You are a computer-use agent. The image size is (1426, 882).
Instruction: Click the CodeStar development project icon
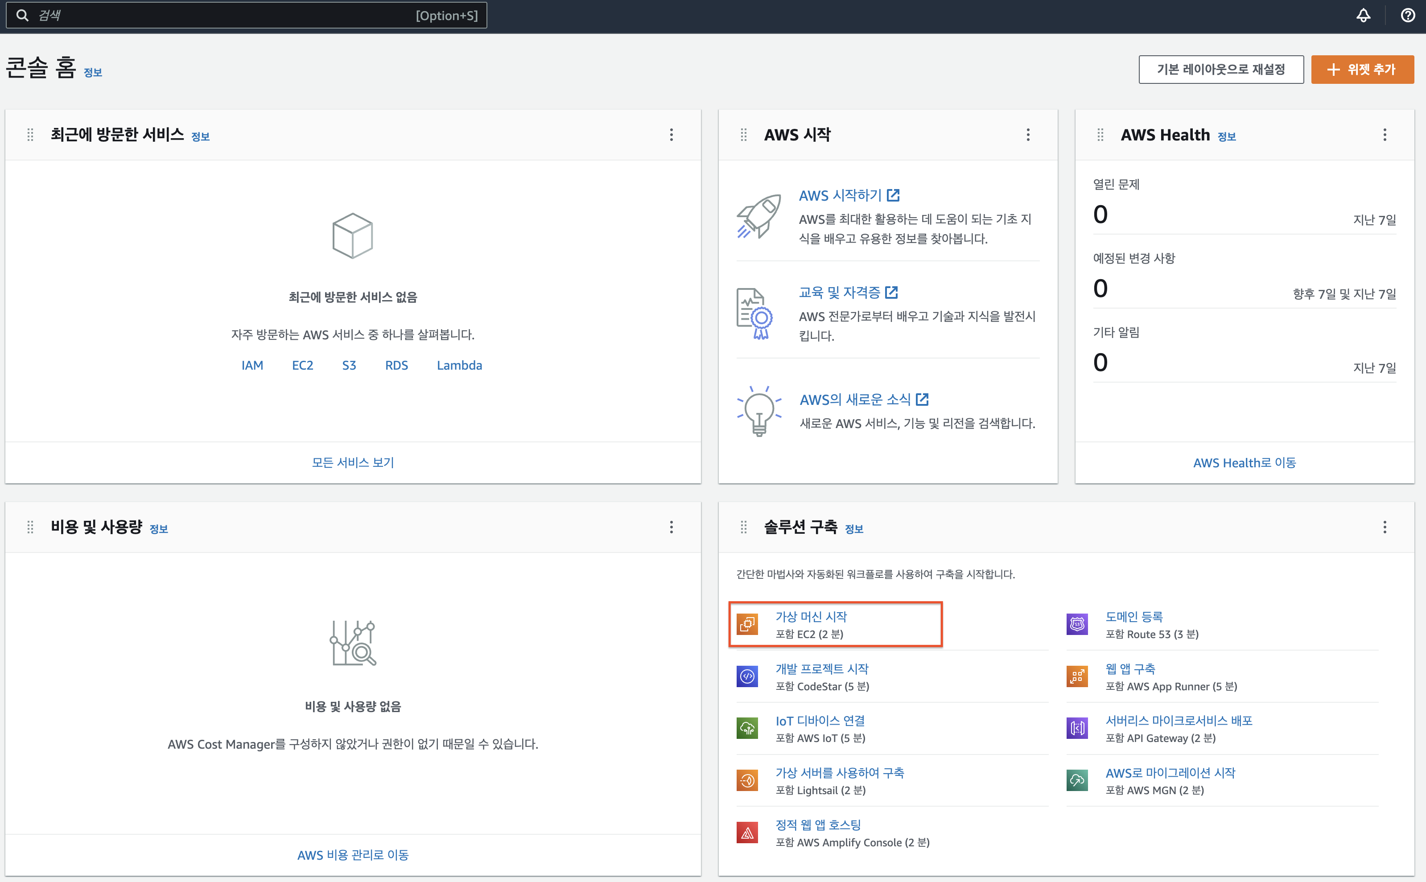747,677
